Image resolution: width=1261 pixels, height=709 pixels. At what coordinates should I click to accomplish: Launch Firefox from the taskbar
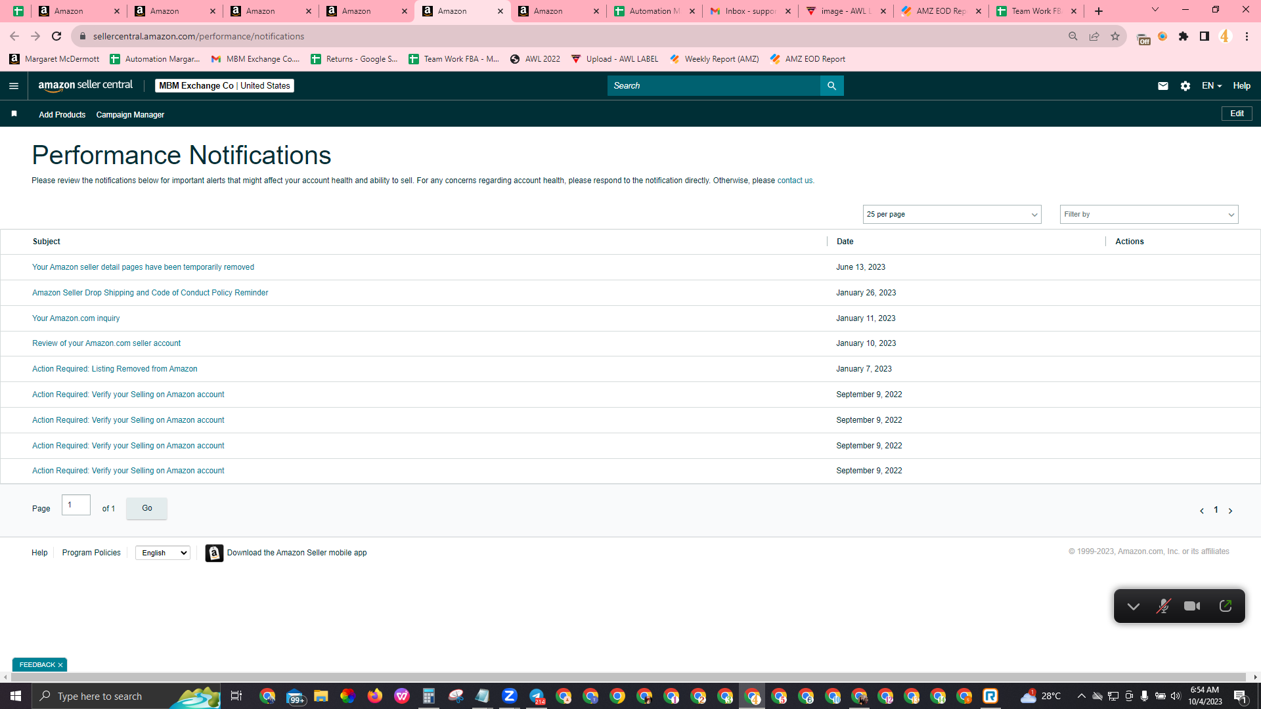point(374,696)
